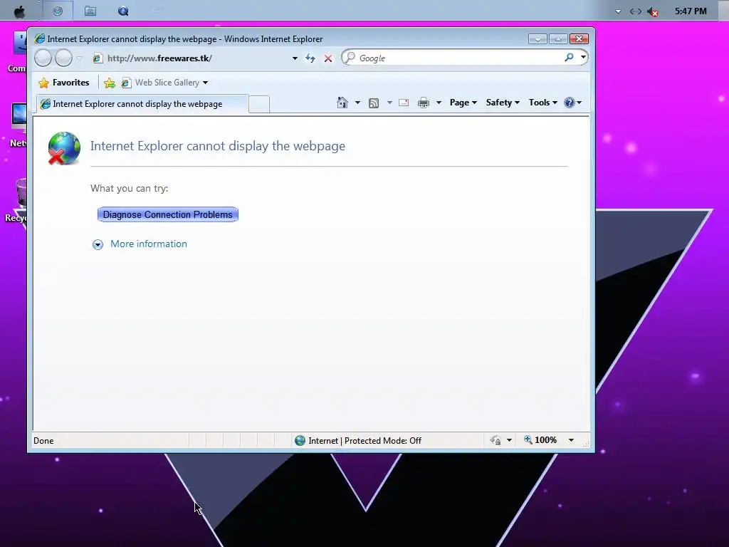This screenshot has height=547, width=729.
Task: Click the 'Done' status bar text
Action: tap(43, 441)
